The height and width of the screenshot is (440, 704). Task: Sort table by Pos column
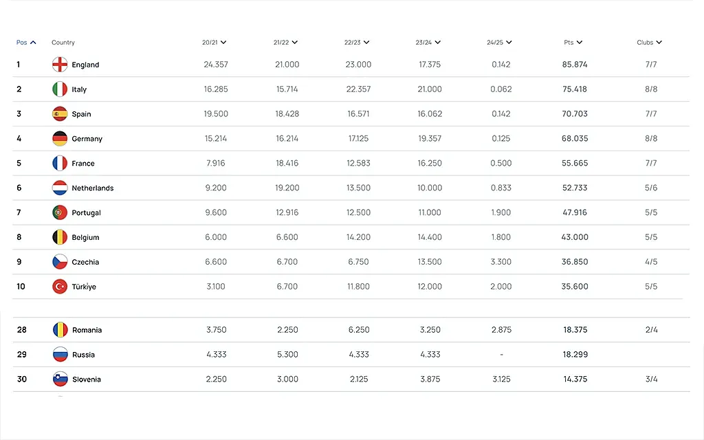[x=26, y=43]
